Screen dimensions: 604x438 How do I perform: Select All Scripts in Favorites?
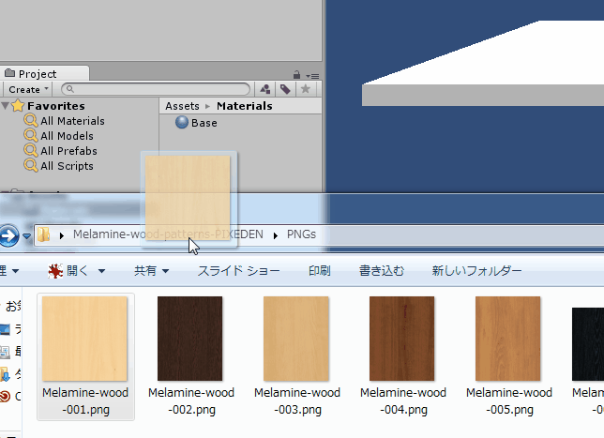[x=67, y=166]
